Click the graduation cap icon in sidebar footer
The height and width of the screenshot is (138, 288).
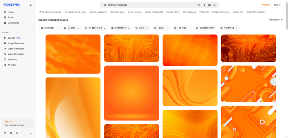click(11, 133)
